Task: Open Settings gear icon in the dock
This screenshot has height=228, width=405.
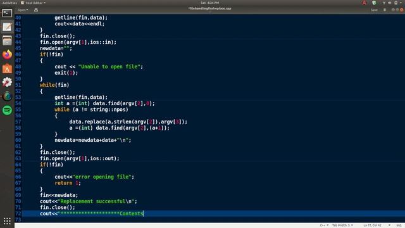Action: 7,82
